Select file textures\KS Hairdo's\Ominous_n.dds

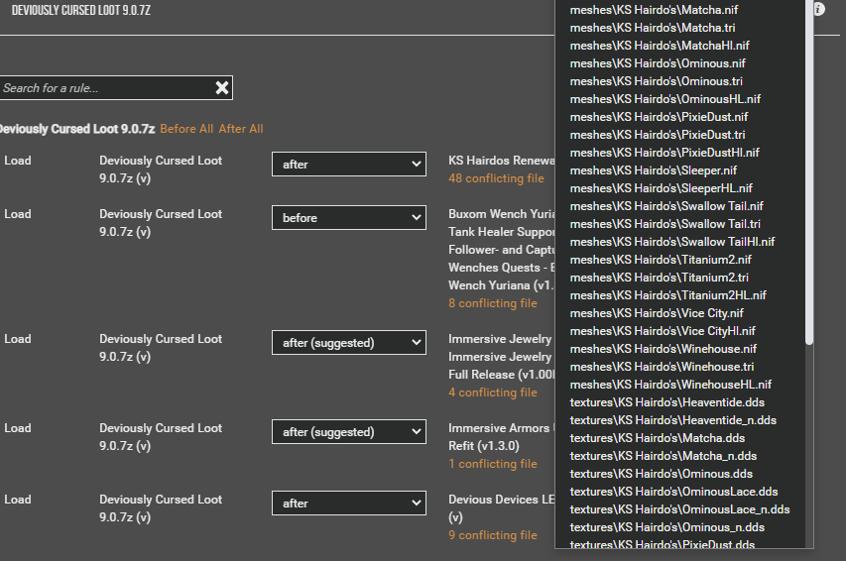[666, 526]
